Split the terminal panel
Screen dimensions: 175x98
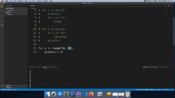click(163, 67)
